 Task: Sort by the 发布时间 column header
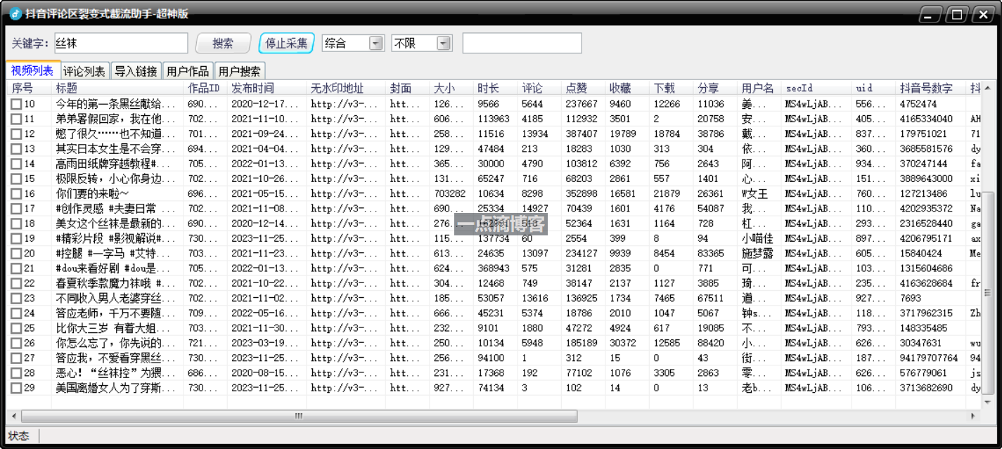tap(267, 88)
